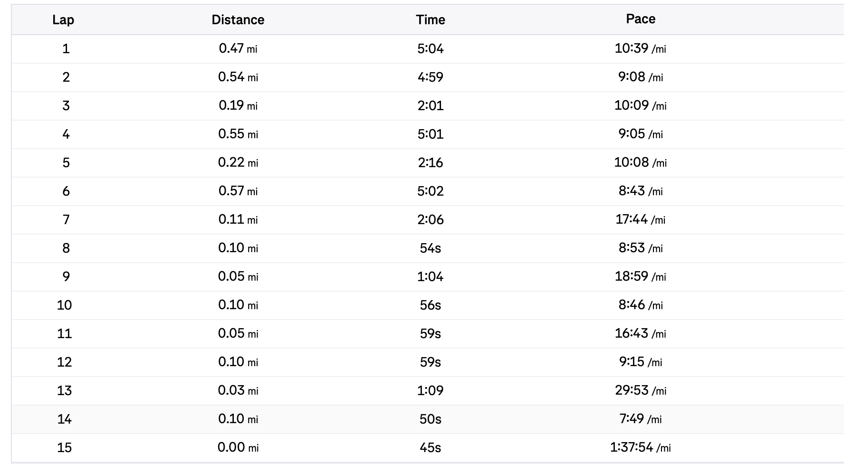The height and width of the screenshot is (473, 844).
Task: Click the lap 9 row number
Action: coord(66,276)
